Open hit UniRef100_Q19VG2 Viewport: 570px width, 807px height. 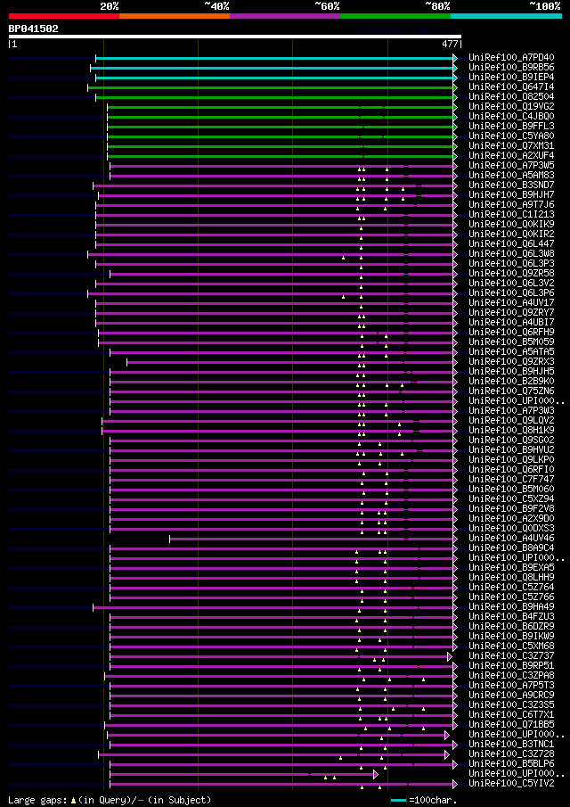(x=511, y=106)
